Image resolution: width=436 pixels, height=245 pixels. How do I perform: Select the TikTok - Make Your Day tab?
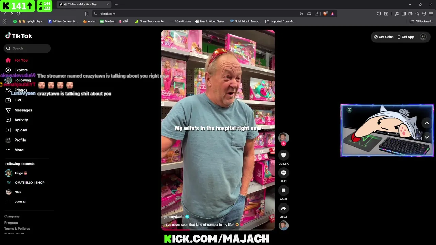coord(84,4)
